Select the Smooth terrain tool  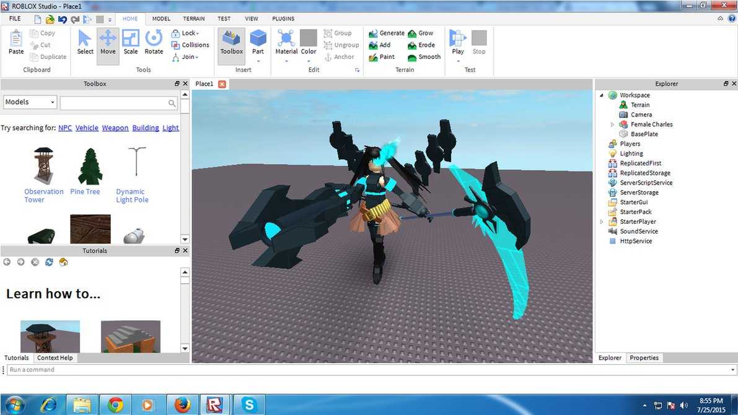point(424,57)
